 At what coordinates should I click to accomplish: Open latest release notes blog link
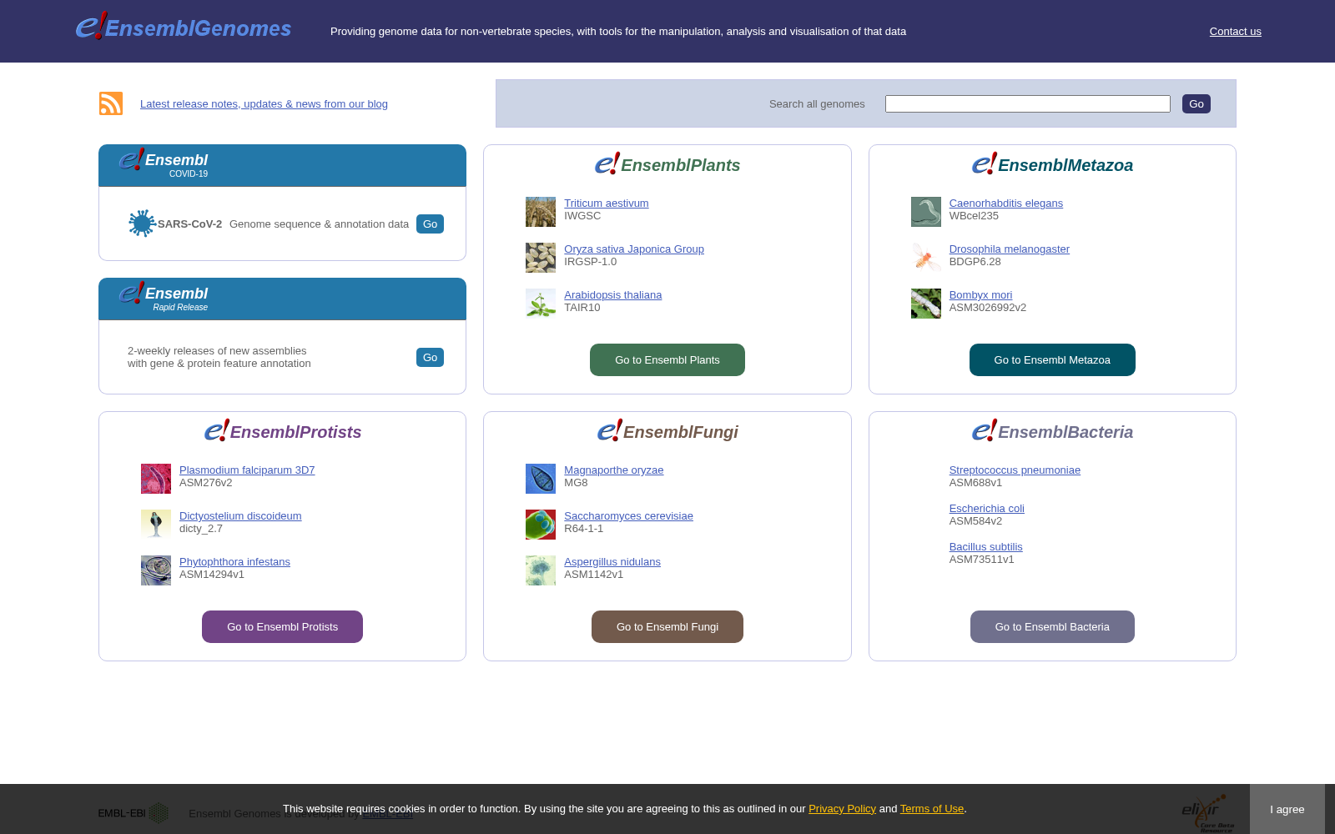(x=264, y=103)
